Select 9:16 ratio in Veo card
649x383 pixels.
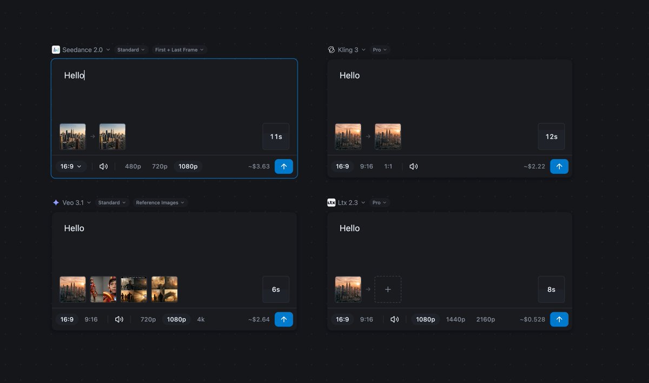click(x=91, y=319)
